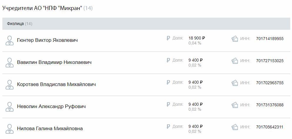Open founder Неволин Александр Руфович
The image size is (292, 139).
tap(51, 107)
